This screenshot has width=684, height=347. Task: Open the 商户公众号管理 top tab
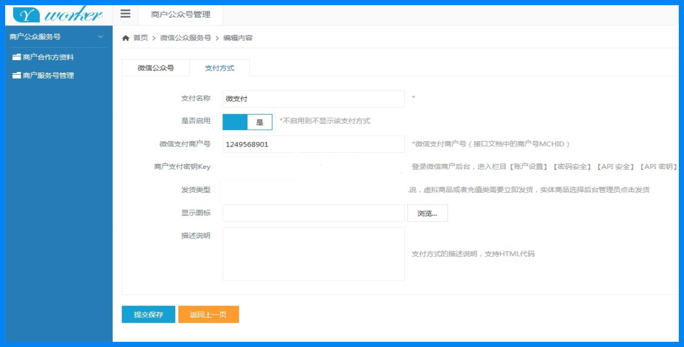click(x=181, y=15)
